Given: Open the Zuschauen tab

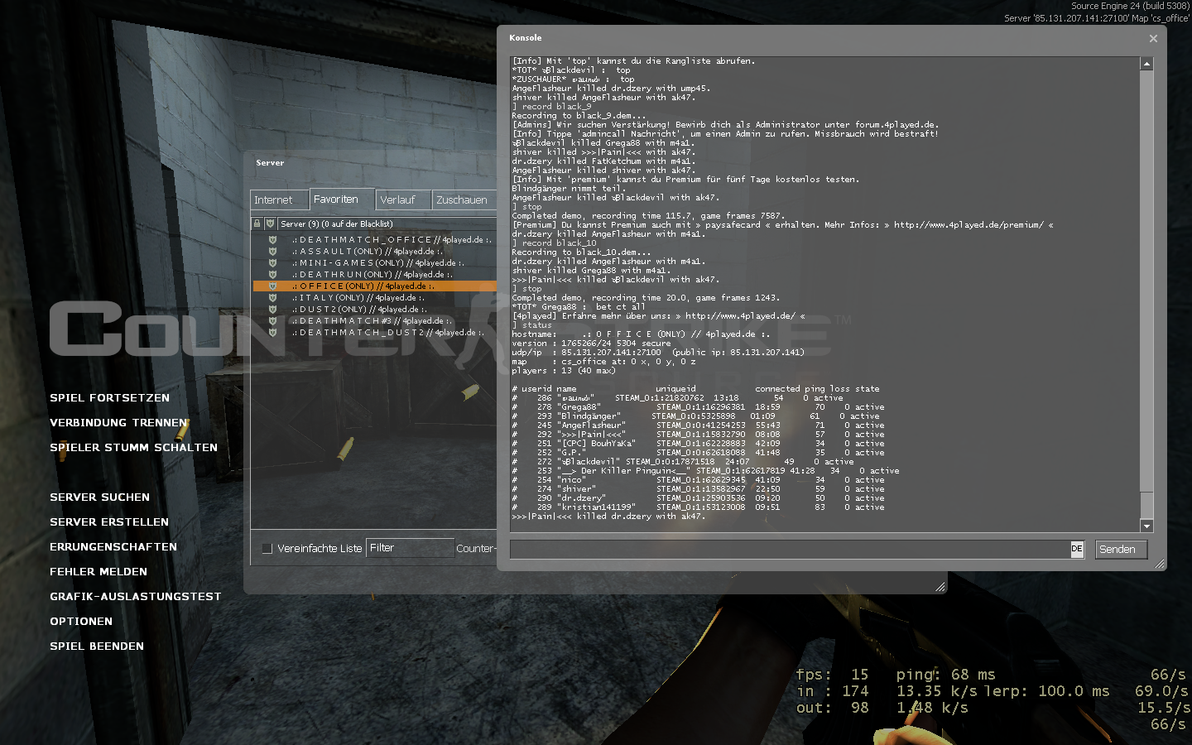Looking at the screenshot, I should (464, 200).
